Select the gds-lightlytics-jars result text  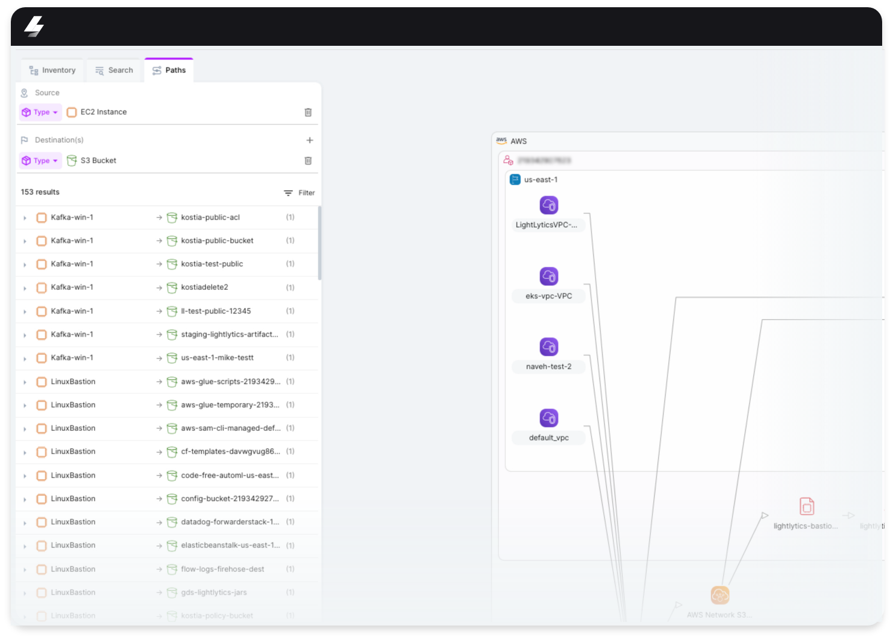[x=214, y=592]
